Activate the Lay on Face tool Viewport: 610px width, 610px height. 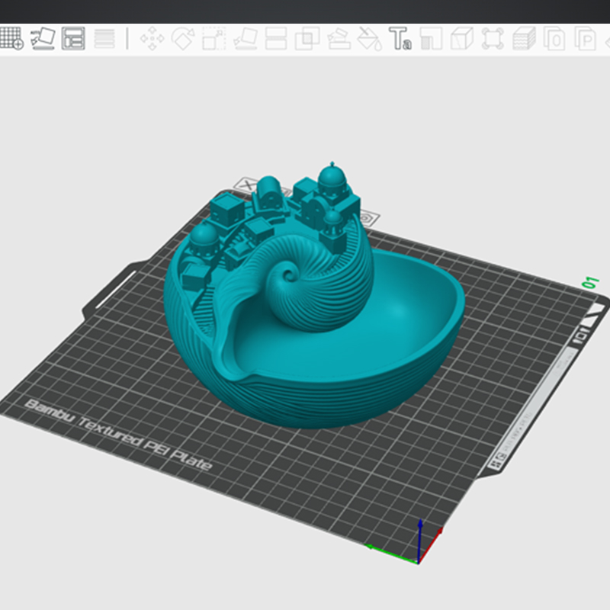tap(245, 38)
